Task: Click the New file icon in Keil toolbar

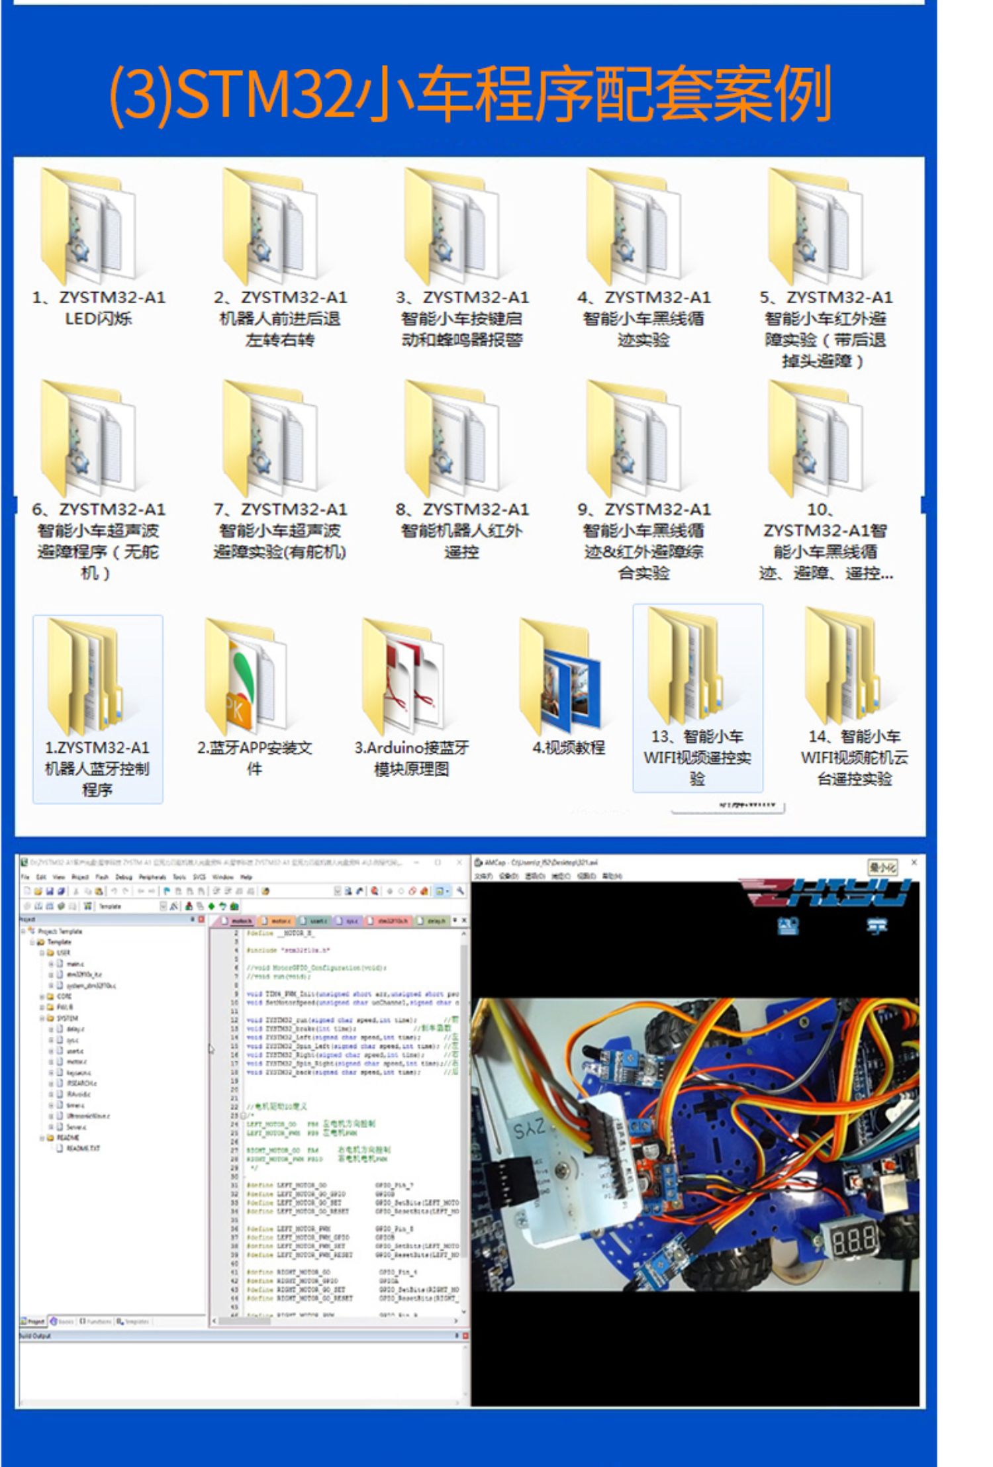Action: 27,891
